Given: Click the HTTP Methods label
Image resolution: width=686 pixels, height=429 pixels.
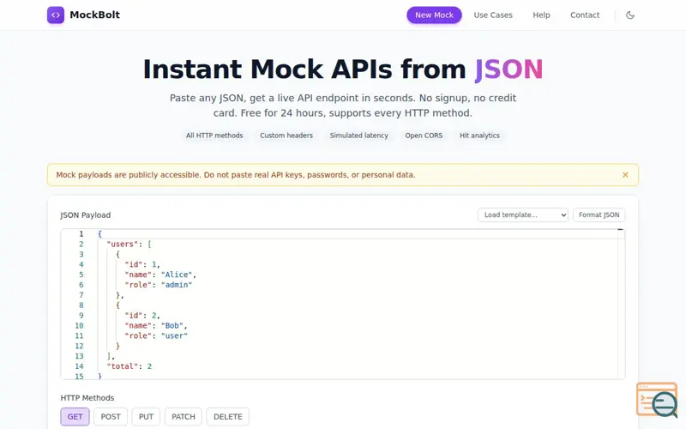Looking at the screenshot, I should [87, 398].
